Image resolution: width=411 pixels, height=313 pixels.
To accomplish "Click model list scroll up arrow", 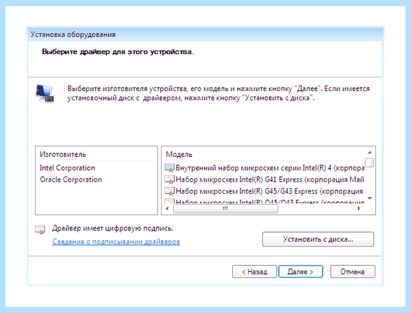I will pyautogui.click(x=370, y=153).
